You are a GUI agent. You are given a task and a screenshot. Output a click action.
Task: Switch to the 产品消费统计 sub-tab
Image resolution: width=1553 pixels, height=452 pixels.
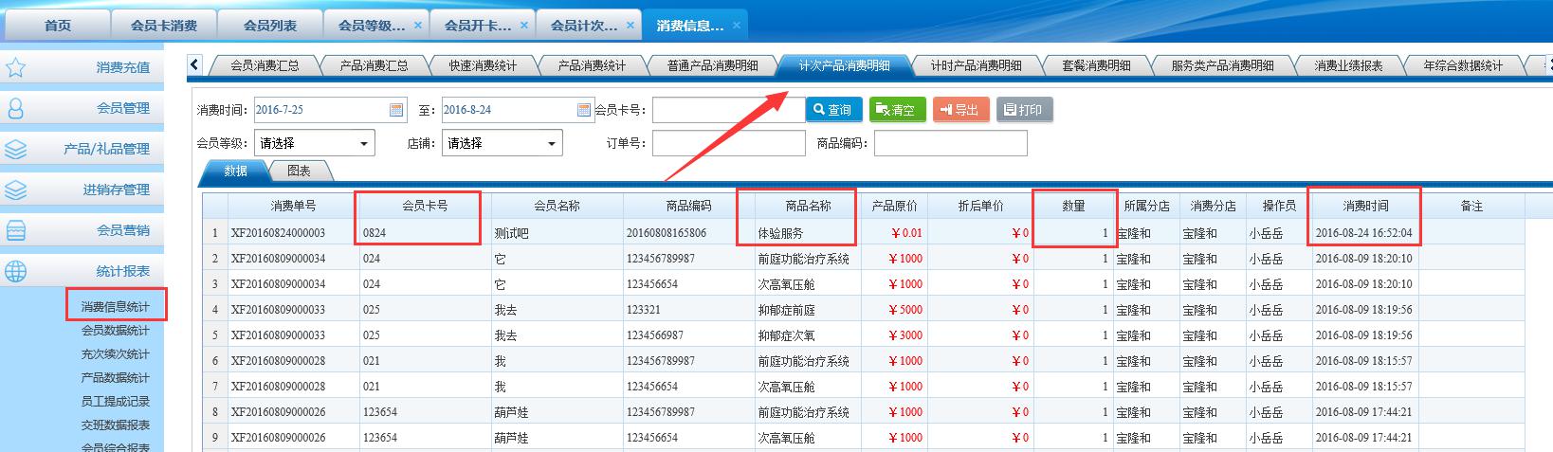coord(592,65)
